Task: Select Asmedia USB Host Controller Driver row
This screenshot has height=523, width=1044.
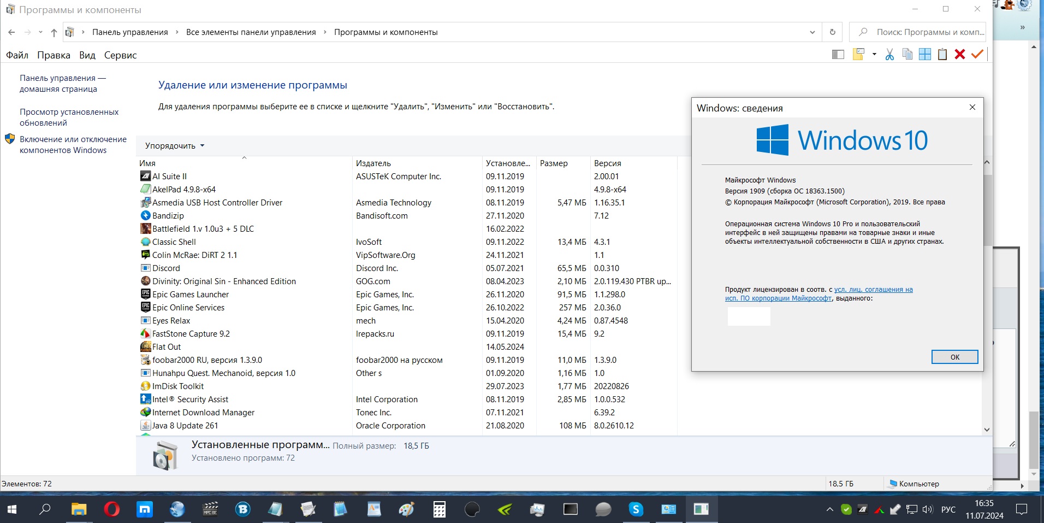Action: pyautogui.click(x=406, y=203)
